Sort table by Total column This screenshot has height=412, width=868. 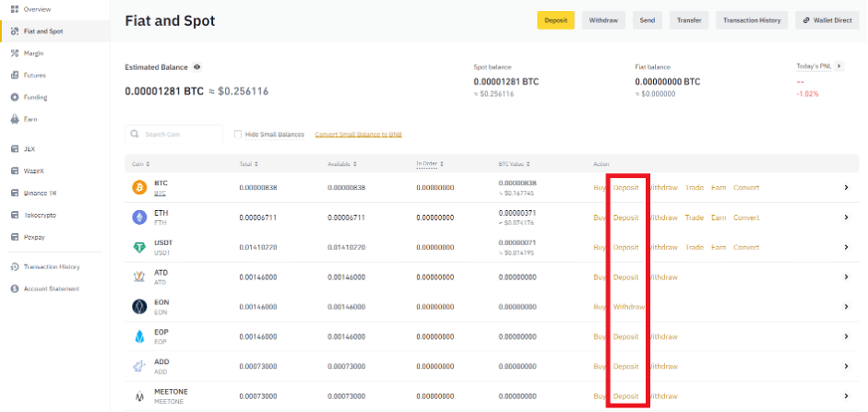pyautogui.click(x=249, y=164)
